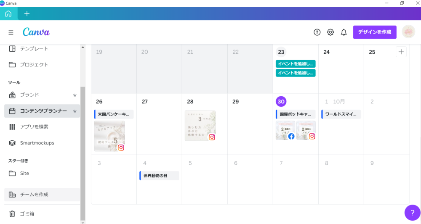The image size is (421, 224).
Task: Show notifications bell
Action: (344, 32)
